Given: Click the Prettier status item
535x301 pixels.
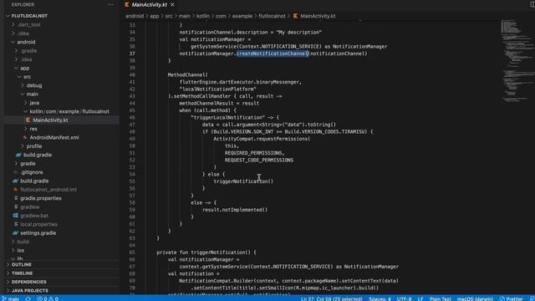Looking at the screenshot, I should pos(511,298).
